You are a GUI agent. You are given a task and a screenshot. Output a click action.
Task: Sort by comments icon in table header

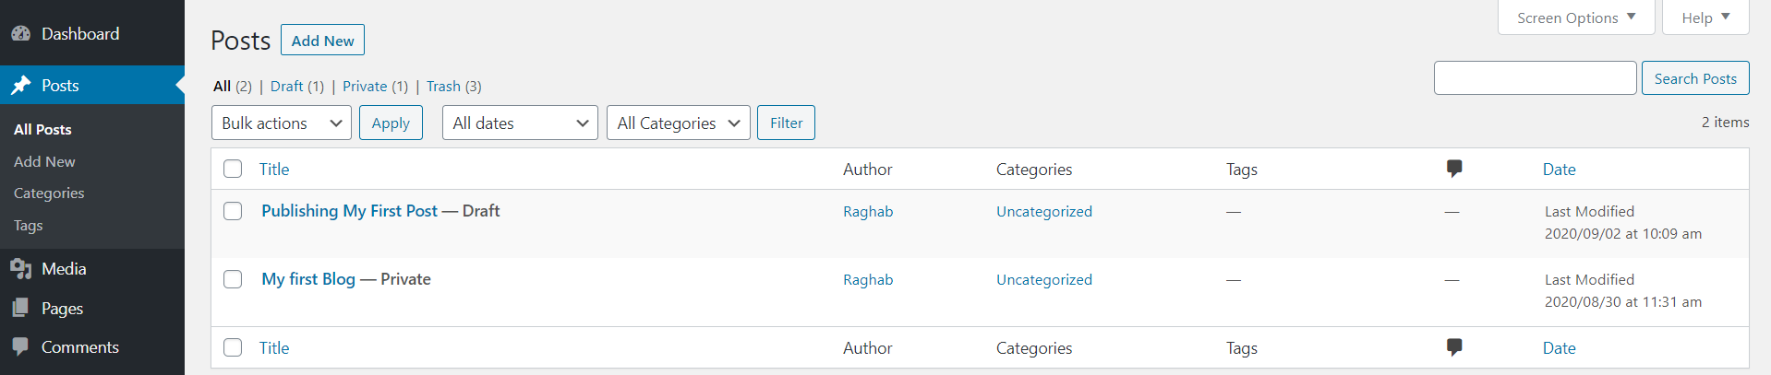[1454, 169]
